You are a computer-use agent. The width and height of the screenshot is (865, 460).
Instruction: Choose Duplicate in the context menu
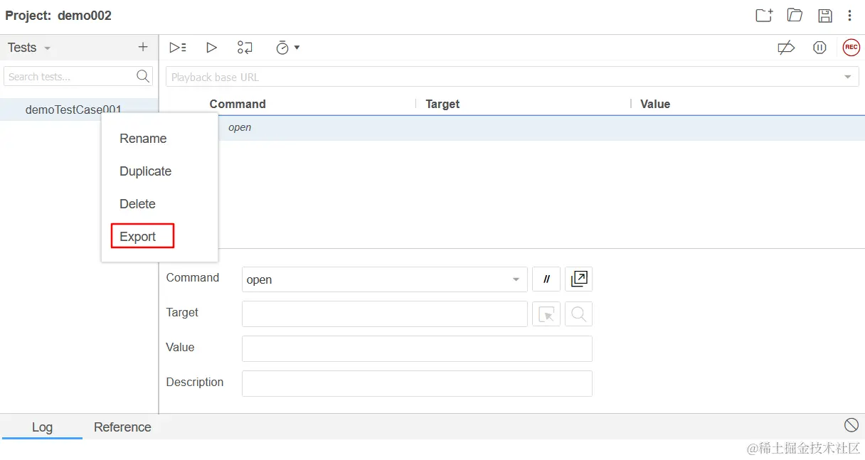pyautogui.click(x=145, y=171)
